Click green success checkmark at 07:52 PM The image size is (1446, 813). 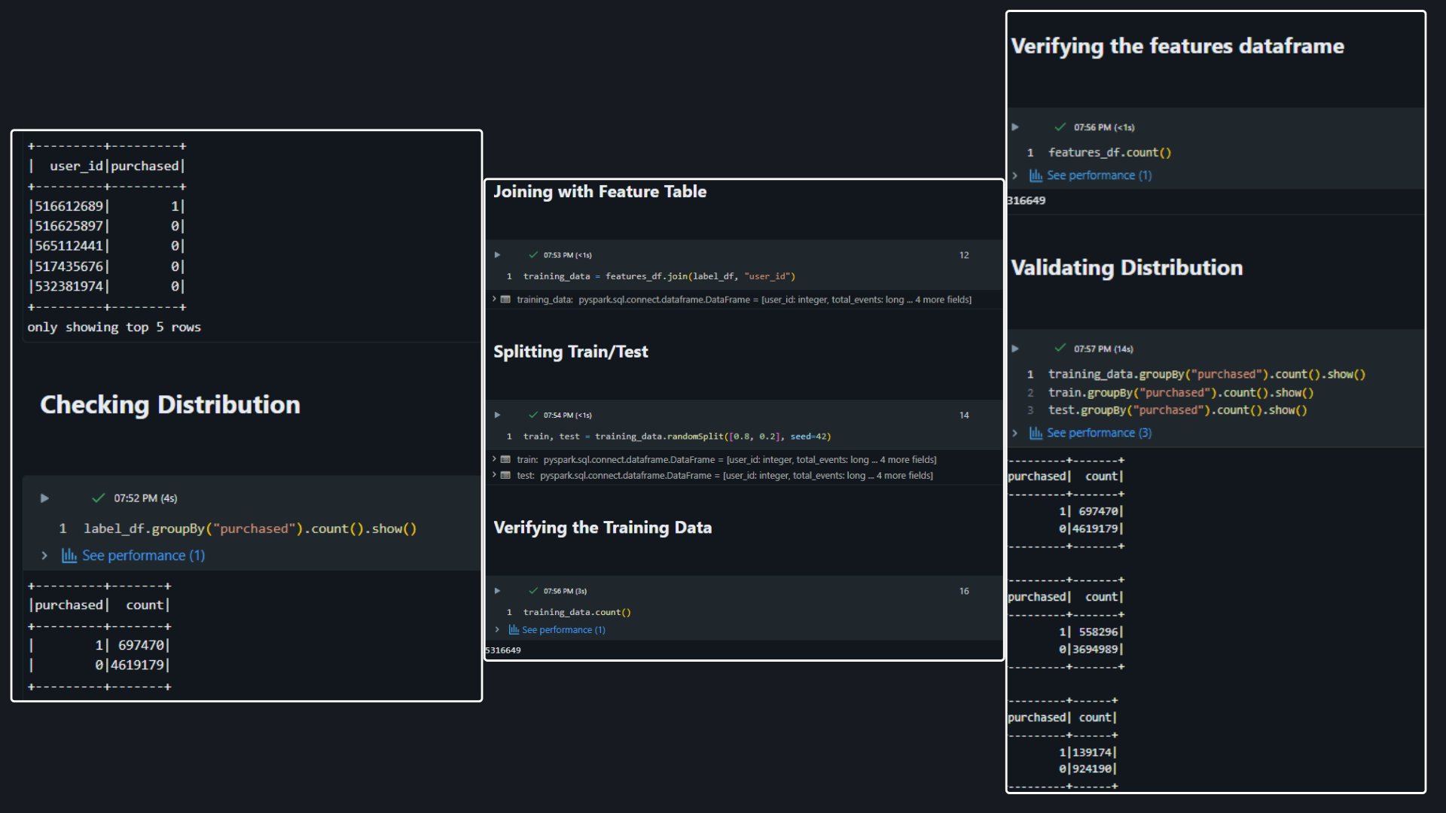pos(98,498)
